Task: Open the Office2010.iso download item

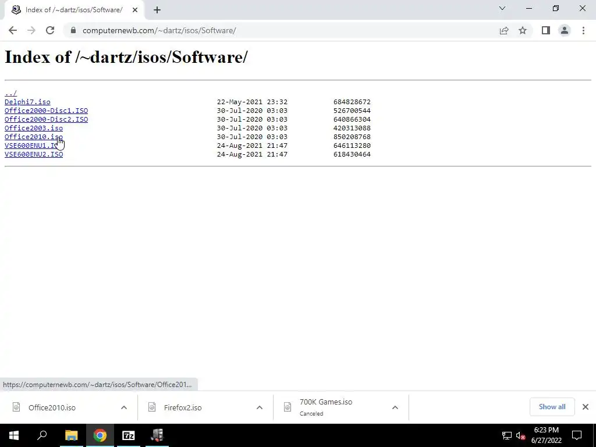Action: click(52, 407)
